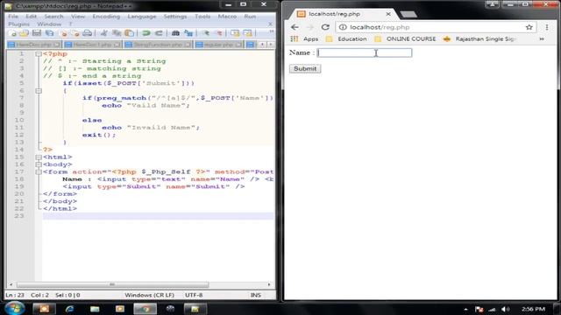This screenshot has width=561, height=315.
Task: Click the Notepad++ horizontal scrollbar thumb
Action: pyautogui.click(x=112, y=284)
